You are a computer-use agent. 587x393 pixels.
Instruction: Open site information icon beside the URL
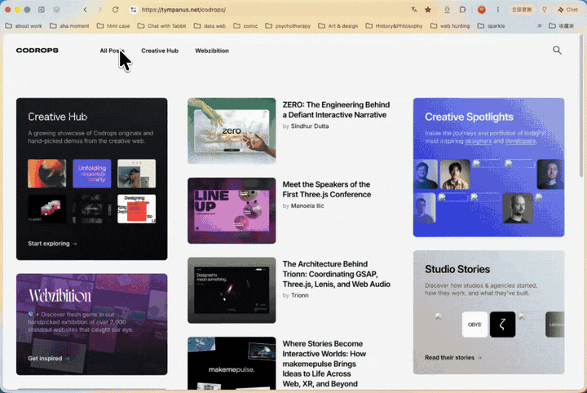(133, 10)
